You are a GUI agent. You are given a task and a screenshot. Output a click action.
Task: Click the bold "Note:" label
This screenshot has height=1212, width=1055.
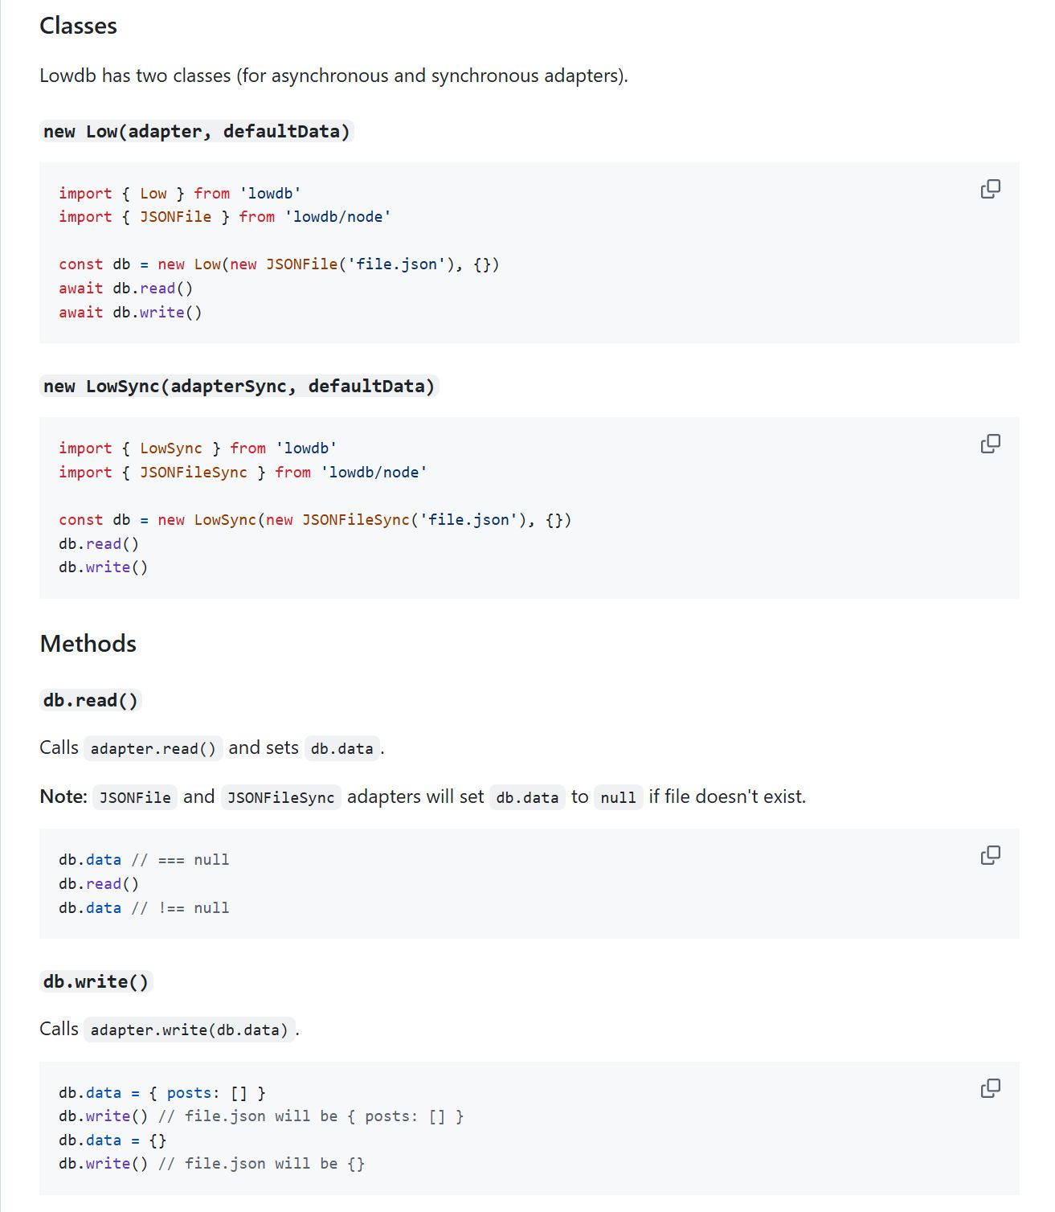63,796
